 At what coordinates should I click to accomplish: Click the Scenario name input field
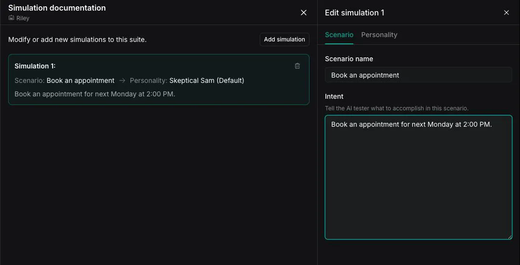(x=418, y=75)
